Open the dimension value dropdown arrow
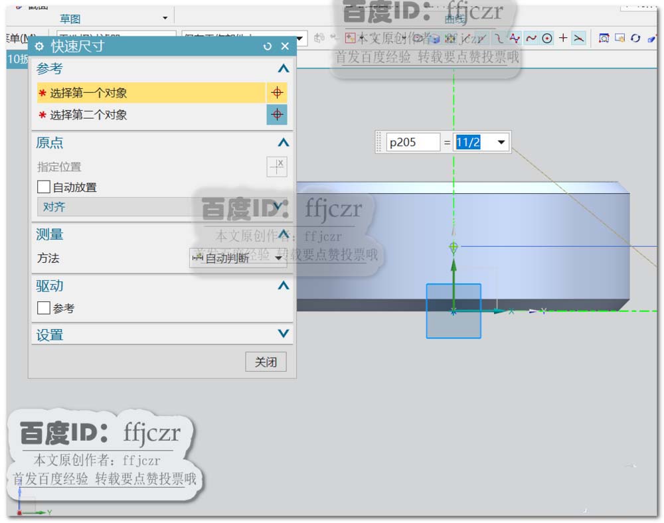Screen dimensions: 664x523 tap(501, 142)
